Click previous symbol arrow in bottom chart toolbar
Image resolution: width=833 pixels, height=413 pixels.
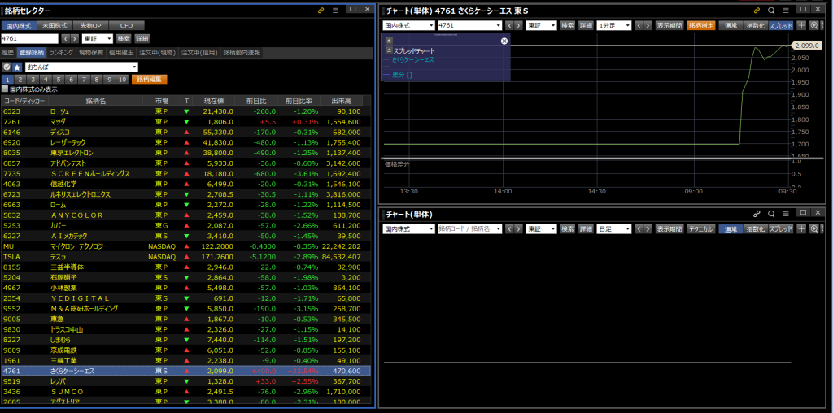point(509,228)
